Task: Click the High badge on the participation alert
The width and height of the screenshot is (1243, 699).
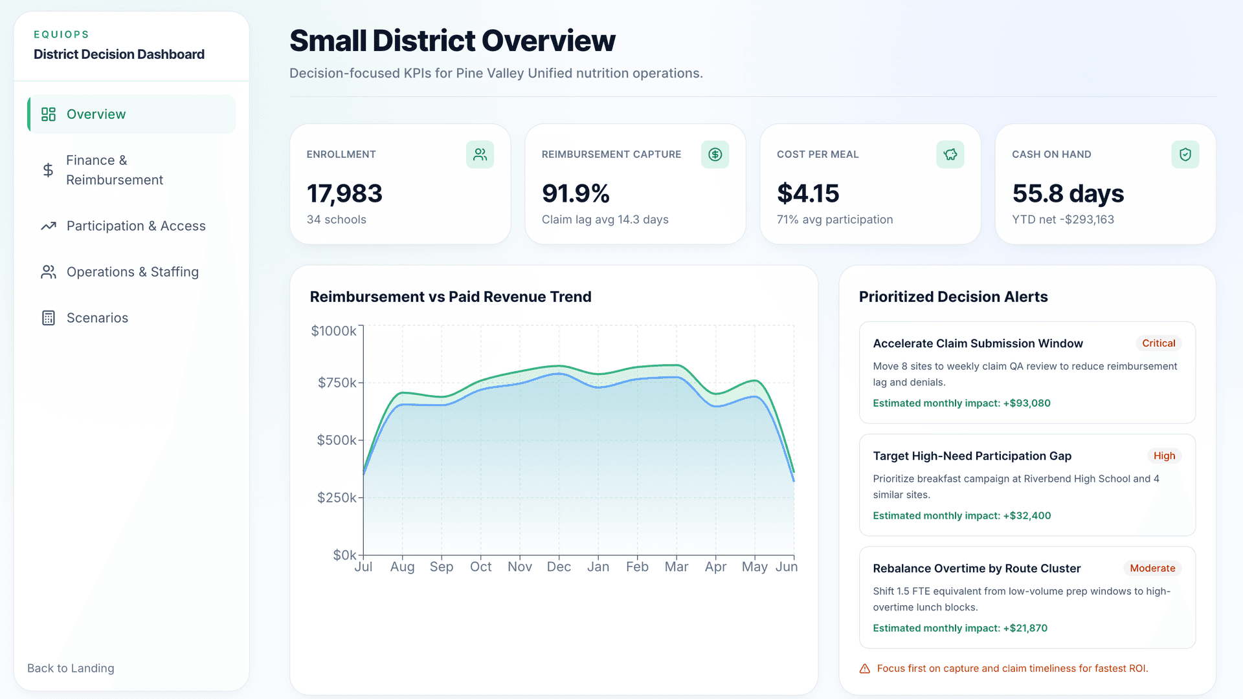Action: click(1164, 456)
